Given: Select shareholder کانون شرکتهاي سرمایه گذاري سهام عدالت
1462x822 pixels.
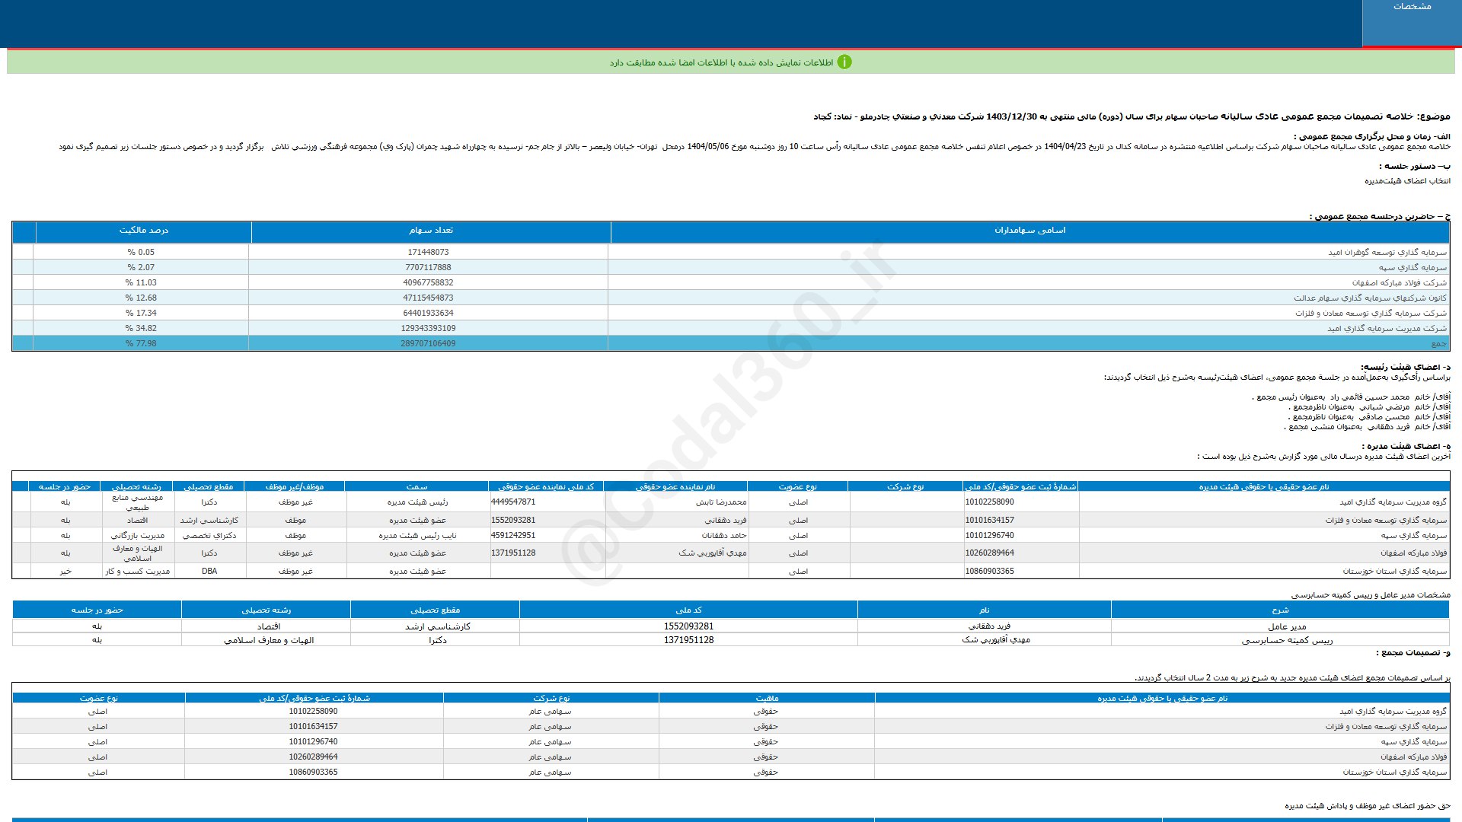Looking at the screenshot, I should coord(1370,298).
